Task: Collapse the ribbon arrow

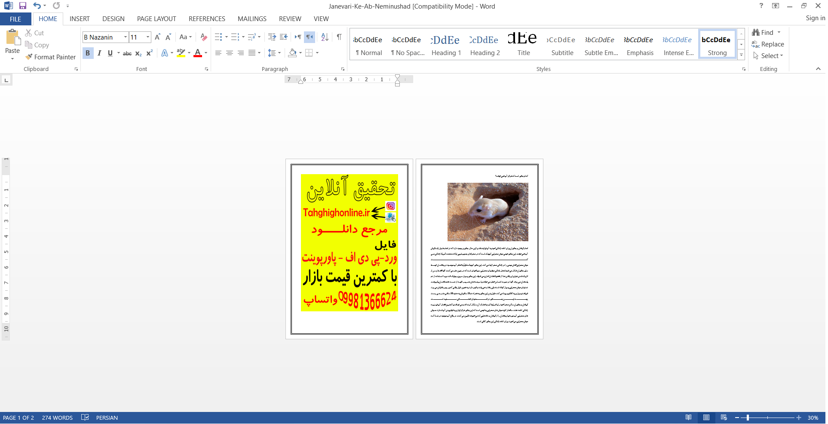Action: pyautogui.click(x=818, y=69)
